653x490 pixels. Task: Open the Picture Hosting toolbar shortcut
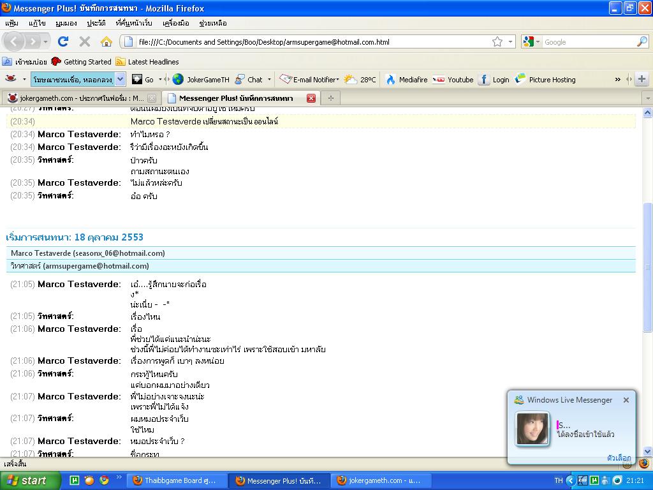545,79
